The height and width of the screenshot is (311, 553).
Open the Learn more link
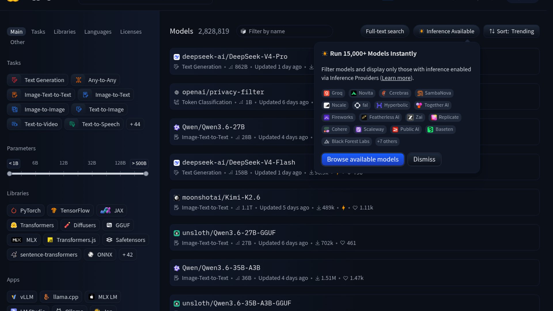(396, 78)
